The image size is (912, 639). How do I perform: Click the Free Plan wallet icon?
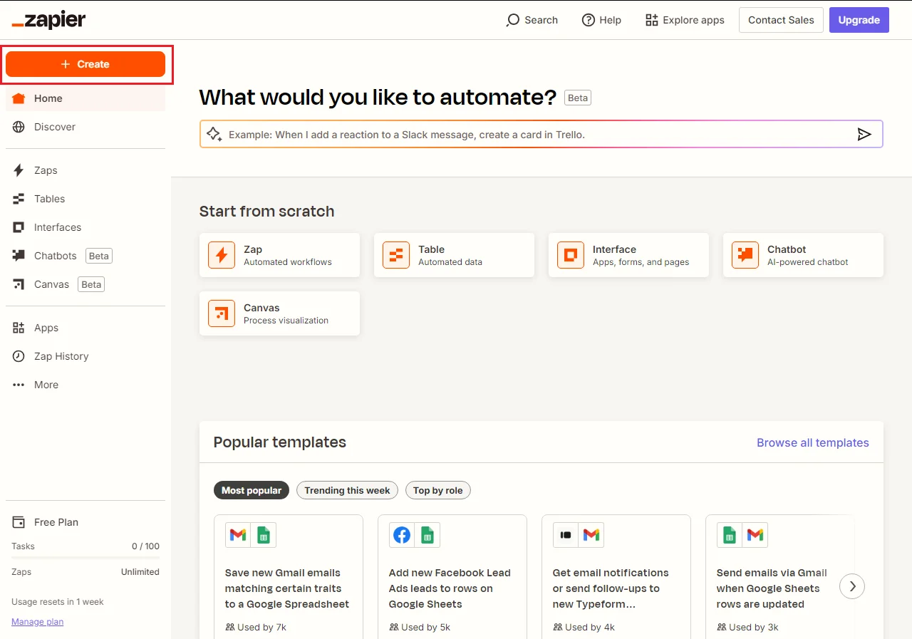click(19, 522)
